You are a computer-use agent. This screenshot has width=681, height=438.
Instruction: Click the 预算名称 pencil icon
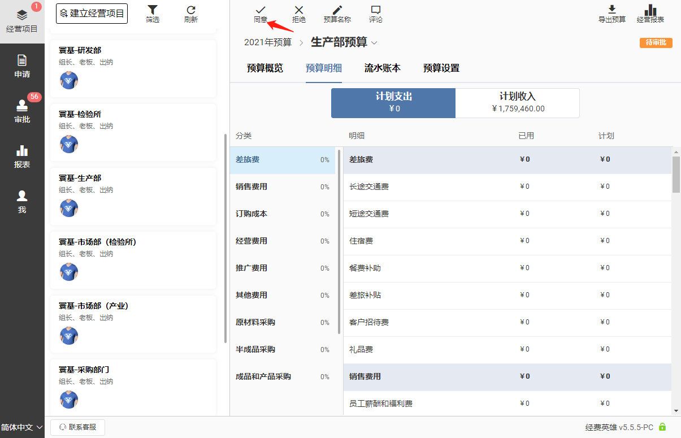337,10
